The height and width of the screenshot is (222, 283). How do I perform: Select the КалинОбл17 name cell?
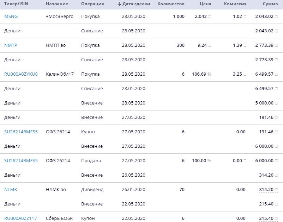coord(60,74)
